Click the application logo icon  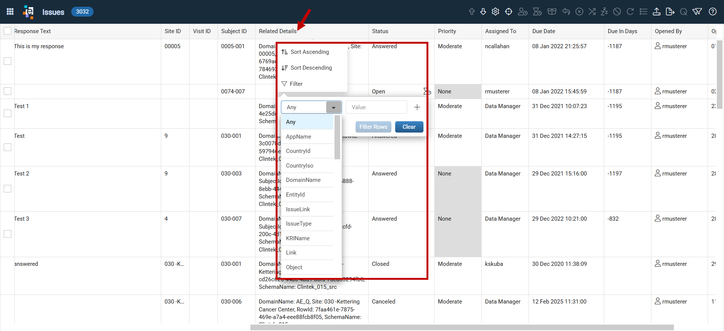28,12
